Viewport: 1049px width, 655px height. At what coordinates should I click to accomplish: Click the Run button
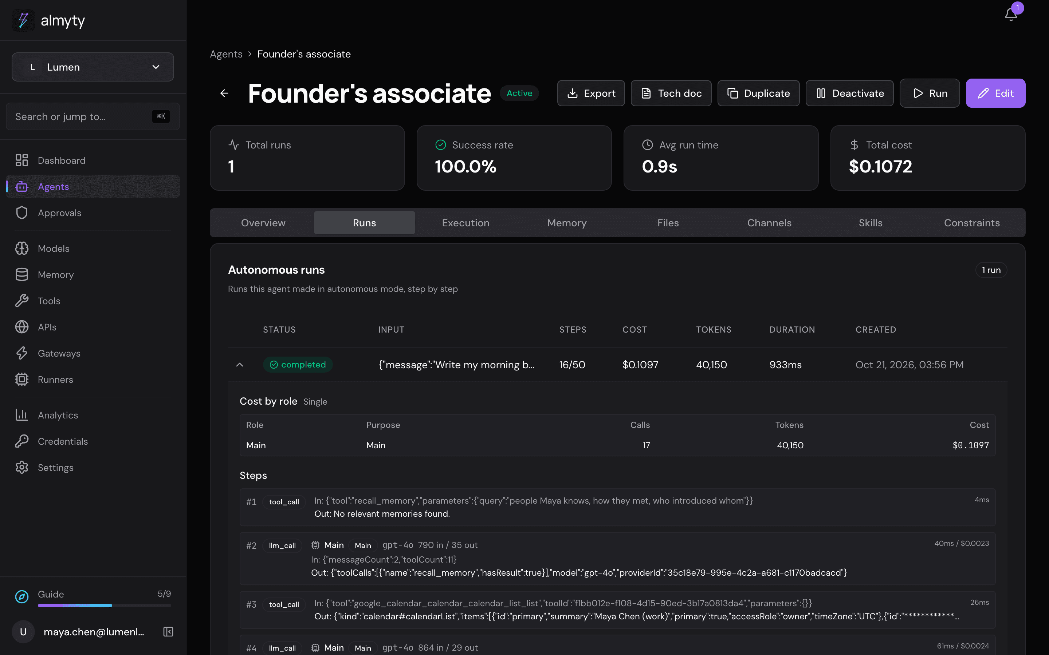pos(930,93)
